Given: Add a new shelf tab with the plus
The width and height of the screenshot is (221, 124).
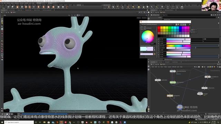Looking at the screenshot, I should tap(83, 5).
